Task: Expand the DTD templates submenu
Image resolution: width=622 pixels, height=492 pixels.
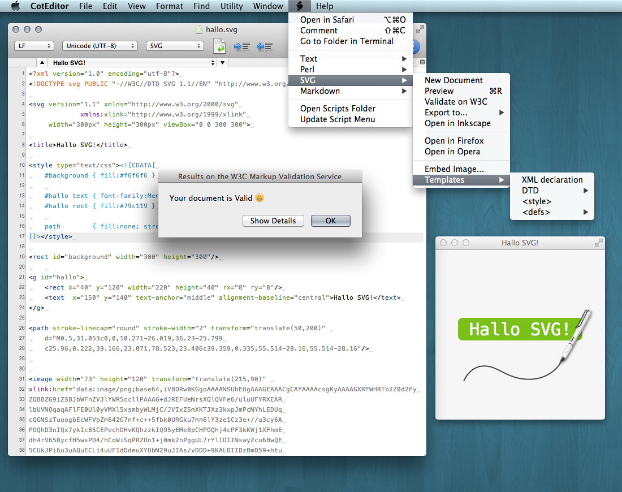Action: (552, 191)
